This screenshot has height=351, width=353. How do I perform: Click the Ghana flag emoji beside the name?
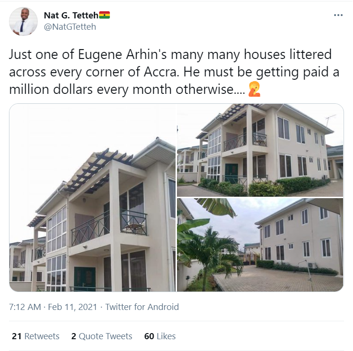click(105, 15)
